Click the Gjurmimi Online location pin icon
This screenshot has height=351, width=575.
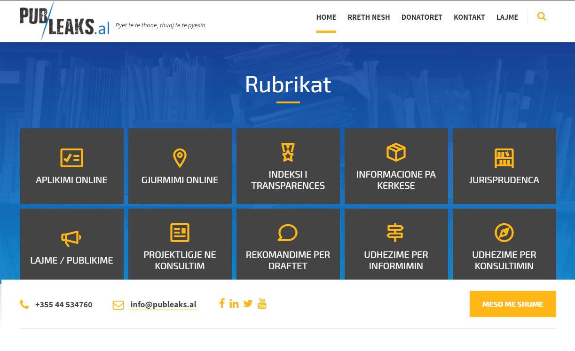180,158
